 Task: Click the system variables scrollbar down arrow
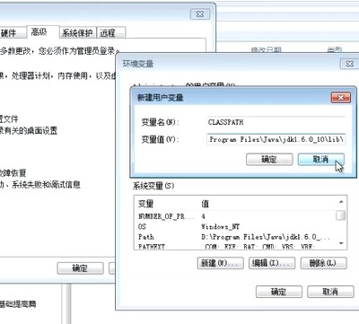pos(341,243)
